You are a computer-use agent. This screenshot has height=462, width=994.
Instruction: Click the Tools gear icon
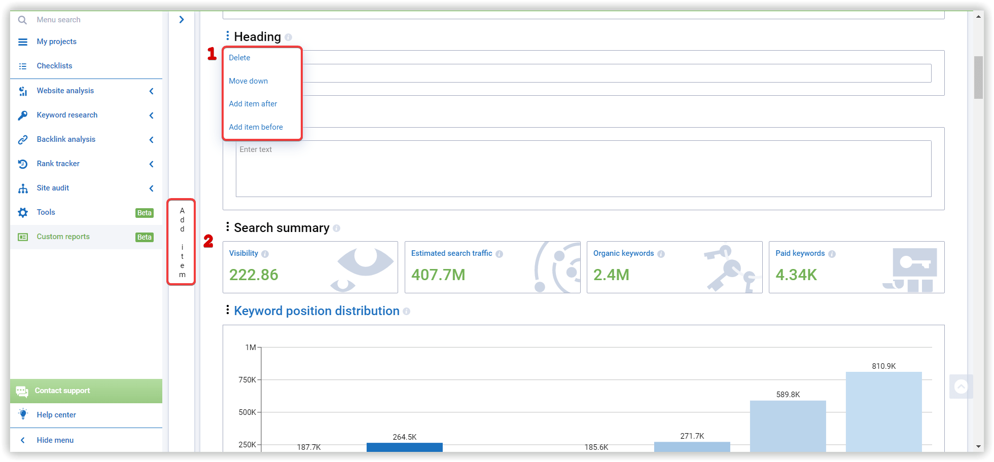point(23,213)
